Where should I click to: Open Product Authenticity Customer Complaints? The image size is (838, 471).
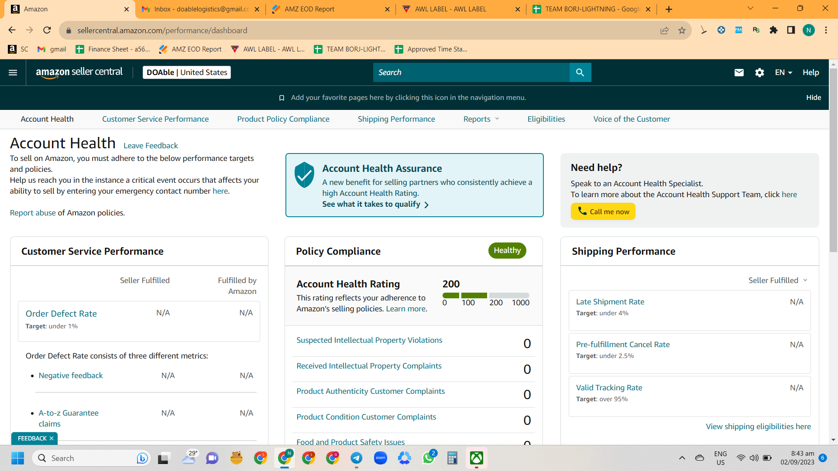pyautogui.click(x=371, y=391)
